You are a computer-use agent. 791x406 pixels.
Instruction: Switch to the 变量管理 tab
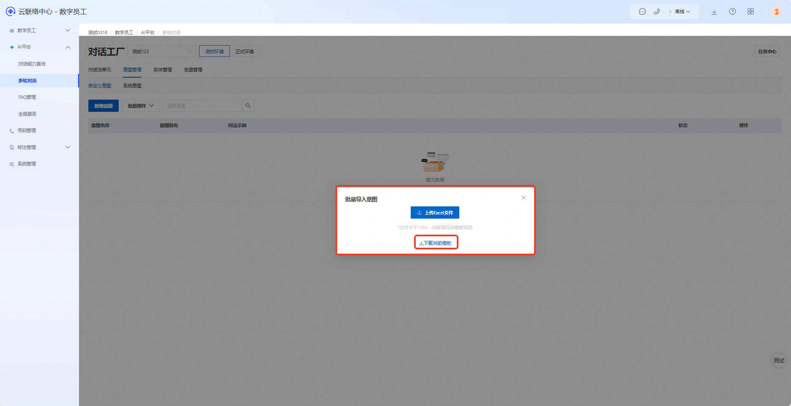[193, 70]
